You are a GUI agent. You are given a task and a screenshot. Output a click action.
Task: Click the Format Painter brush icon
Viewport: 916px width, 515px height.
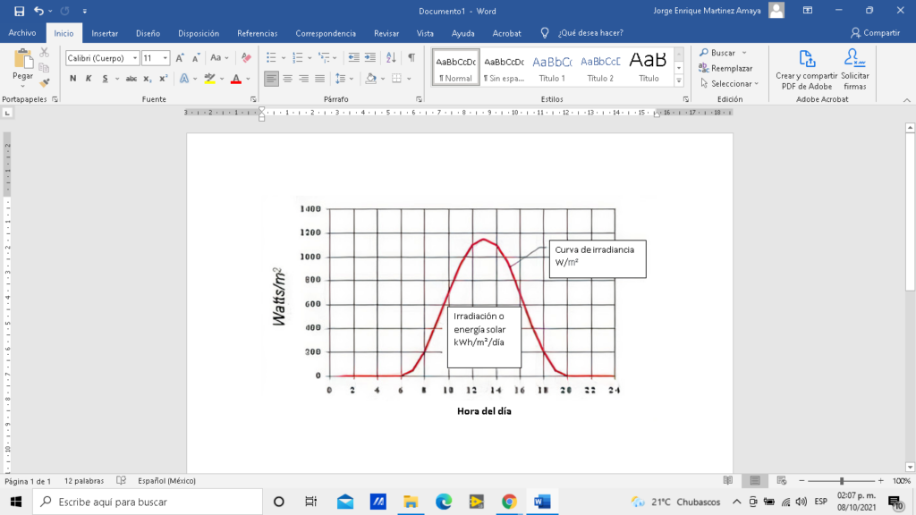[45, 82]
